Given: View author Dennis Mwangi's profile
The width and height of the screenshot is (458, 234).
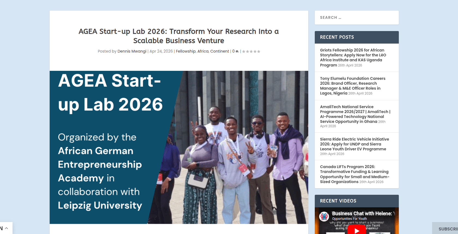Looking at the screenshot, I should click(132, 51).
